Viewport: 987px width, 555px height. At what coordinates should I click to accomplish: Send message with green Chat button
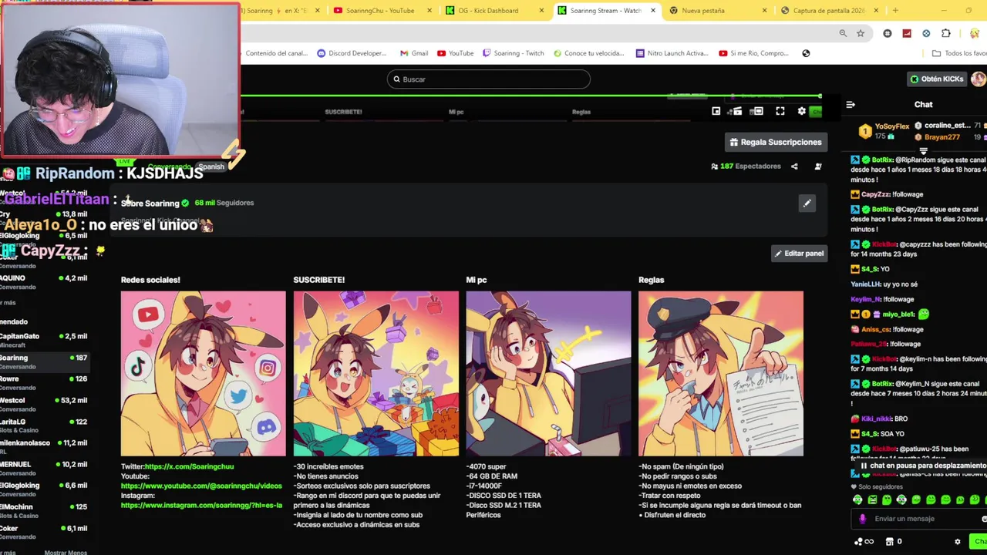tap(980, 542)
